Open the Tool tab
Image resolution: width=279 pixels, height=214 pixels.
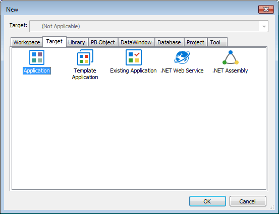[x=217, y=42]
